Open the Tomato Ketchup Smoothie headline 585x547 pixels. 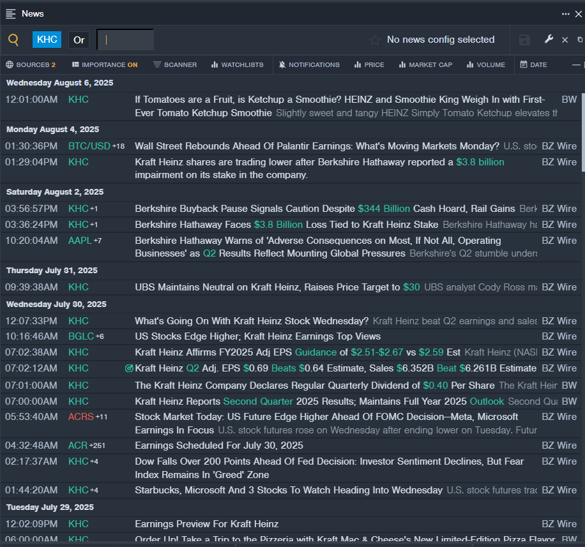(340, 106)
